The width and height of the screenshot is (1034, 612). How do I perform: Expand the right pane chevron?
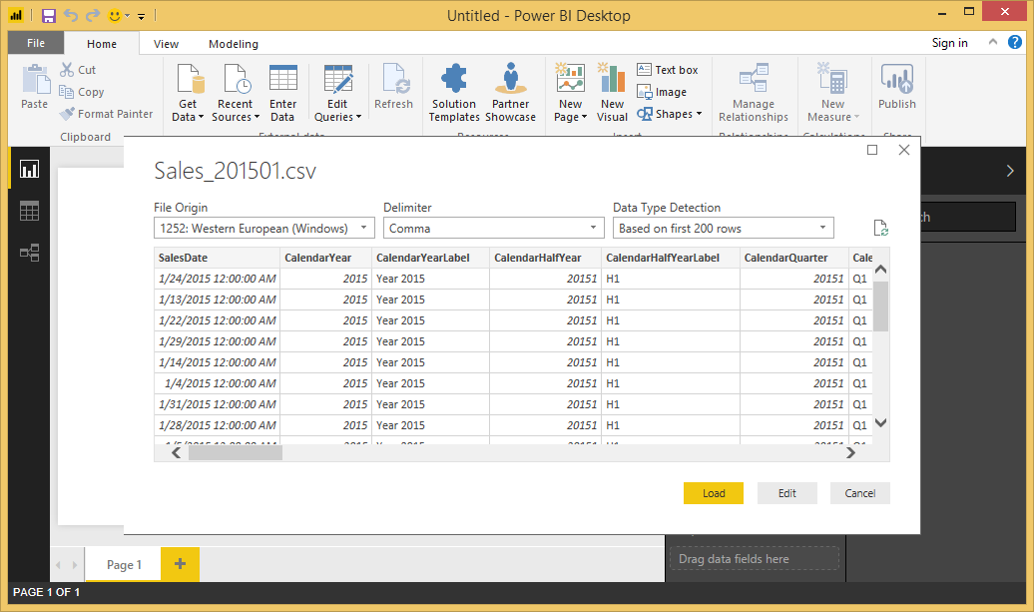pyautogui.click(x=1010, y=171)
